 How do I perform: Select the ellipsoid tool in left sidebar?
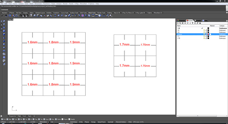pyautogui.click(x=4, y=47)
